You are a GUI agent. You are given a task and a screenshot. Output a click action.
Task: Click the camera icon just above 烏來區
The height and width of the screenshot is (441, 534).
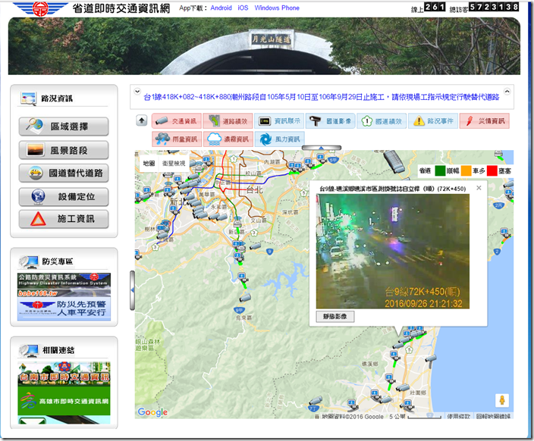tap(245, 298)
